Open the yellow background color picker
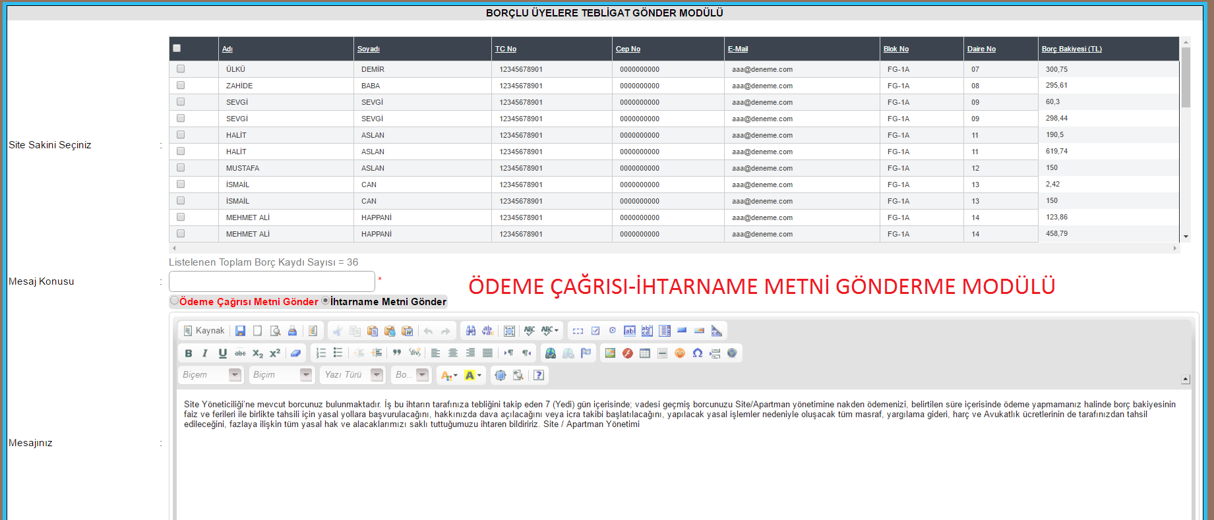Image resolution: width=1214 pixels, height=520 pixels. coord(473,376)
